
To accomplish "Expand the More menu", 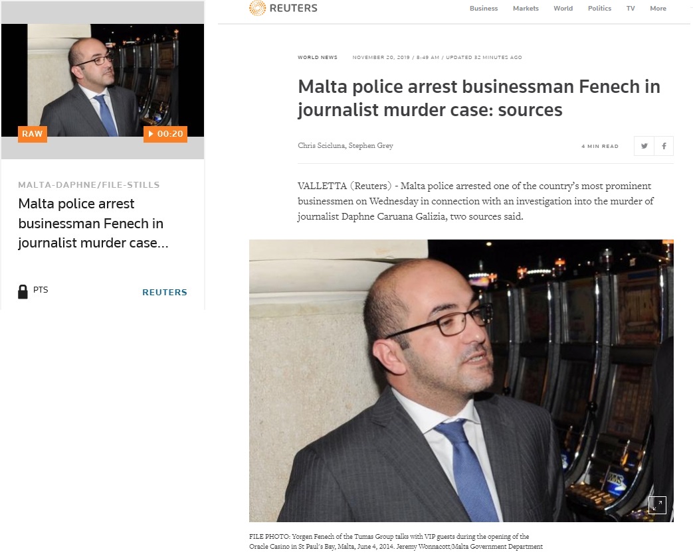I will 658,9.
